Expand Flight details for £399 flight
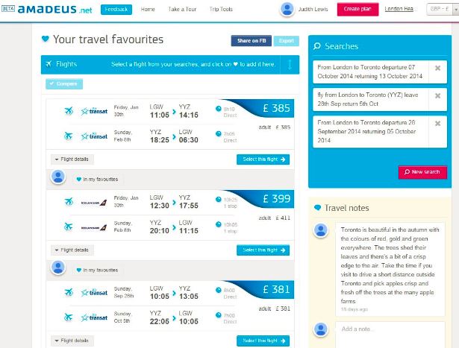 pyautogui.click(x=72, y=250)
